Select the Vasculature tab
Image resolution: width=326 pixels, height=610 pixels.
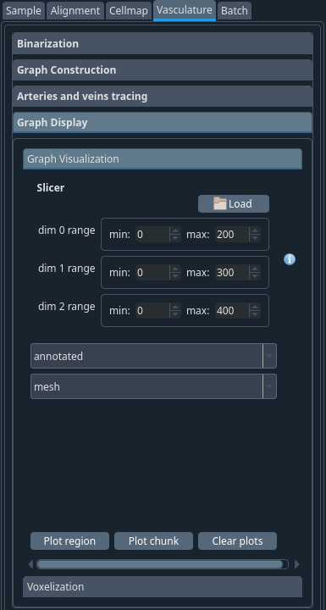185,10
